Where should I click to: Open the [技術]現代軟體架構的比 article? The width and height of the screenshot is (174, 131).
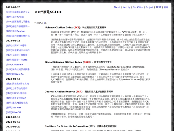pos(18,36)
